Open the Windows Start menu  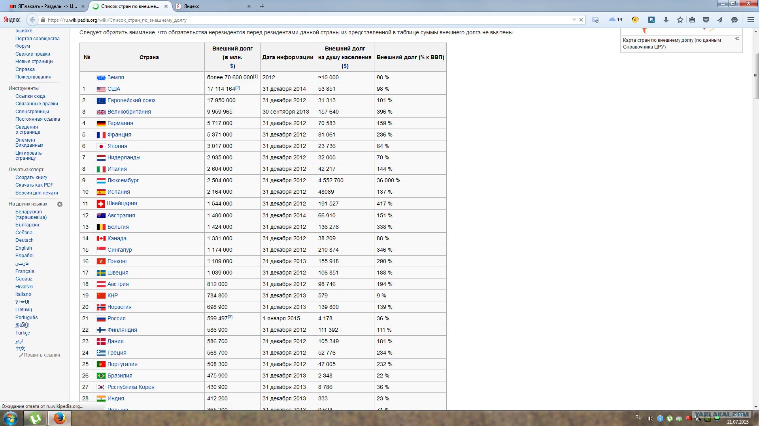[x=11, y=418]
